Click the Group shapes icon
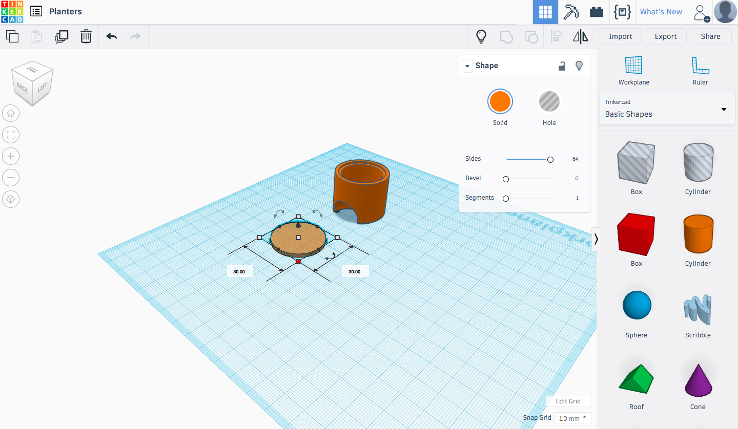The image size is (738, 429). (x=506, y=37)
